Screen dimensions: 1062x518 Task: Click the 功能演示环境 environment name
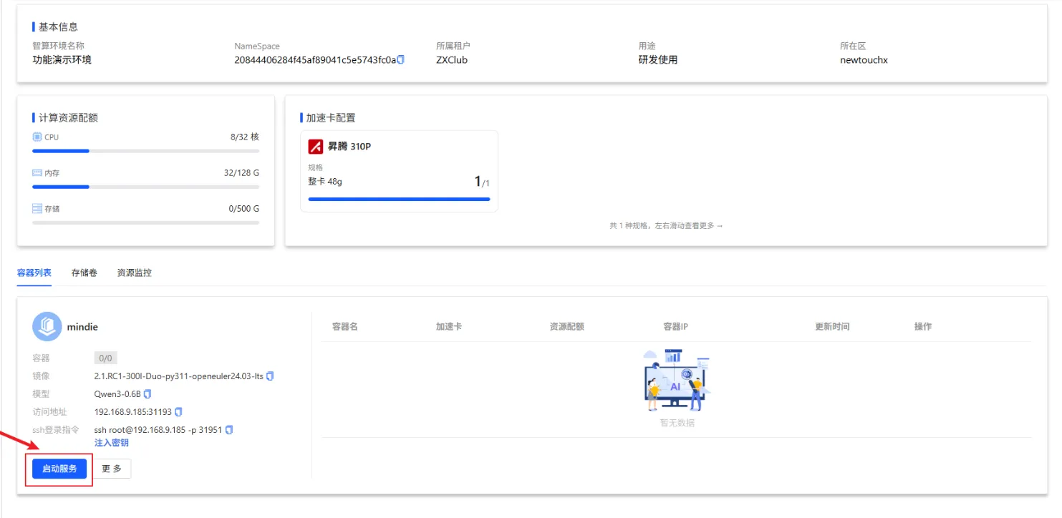tap(62, 60)
